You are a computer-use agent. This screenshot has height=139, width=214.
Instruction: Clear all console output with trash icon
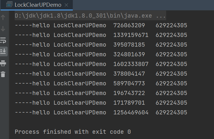click(x=3, y=74)
